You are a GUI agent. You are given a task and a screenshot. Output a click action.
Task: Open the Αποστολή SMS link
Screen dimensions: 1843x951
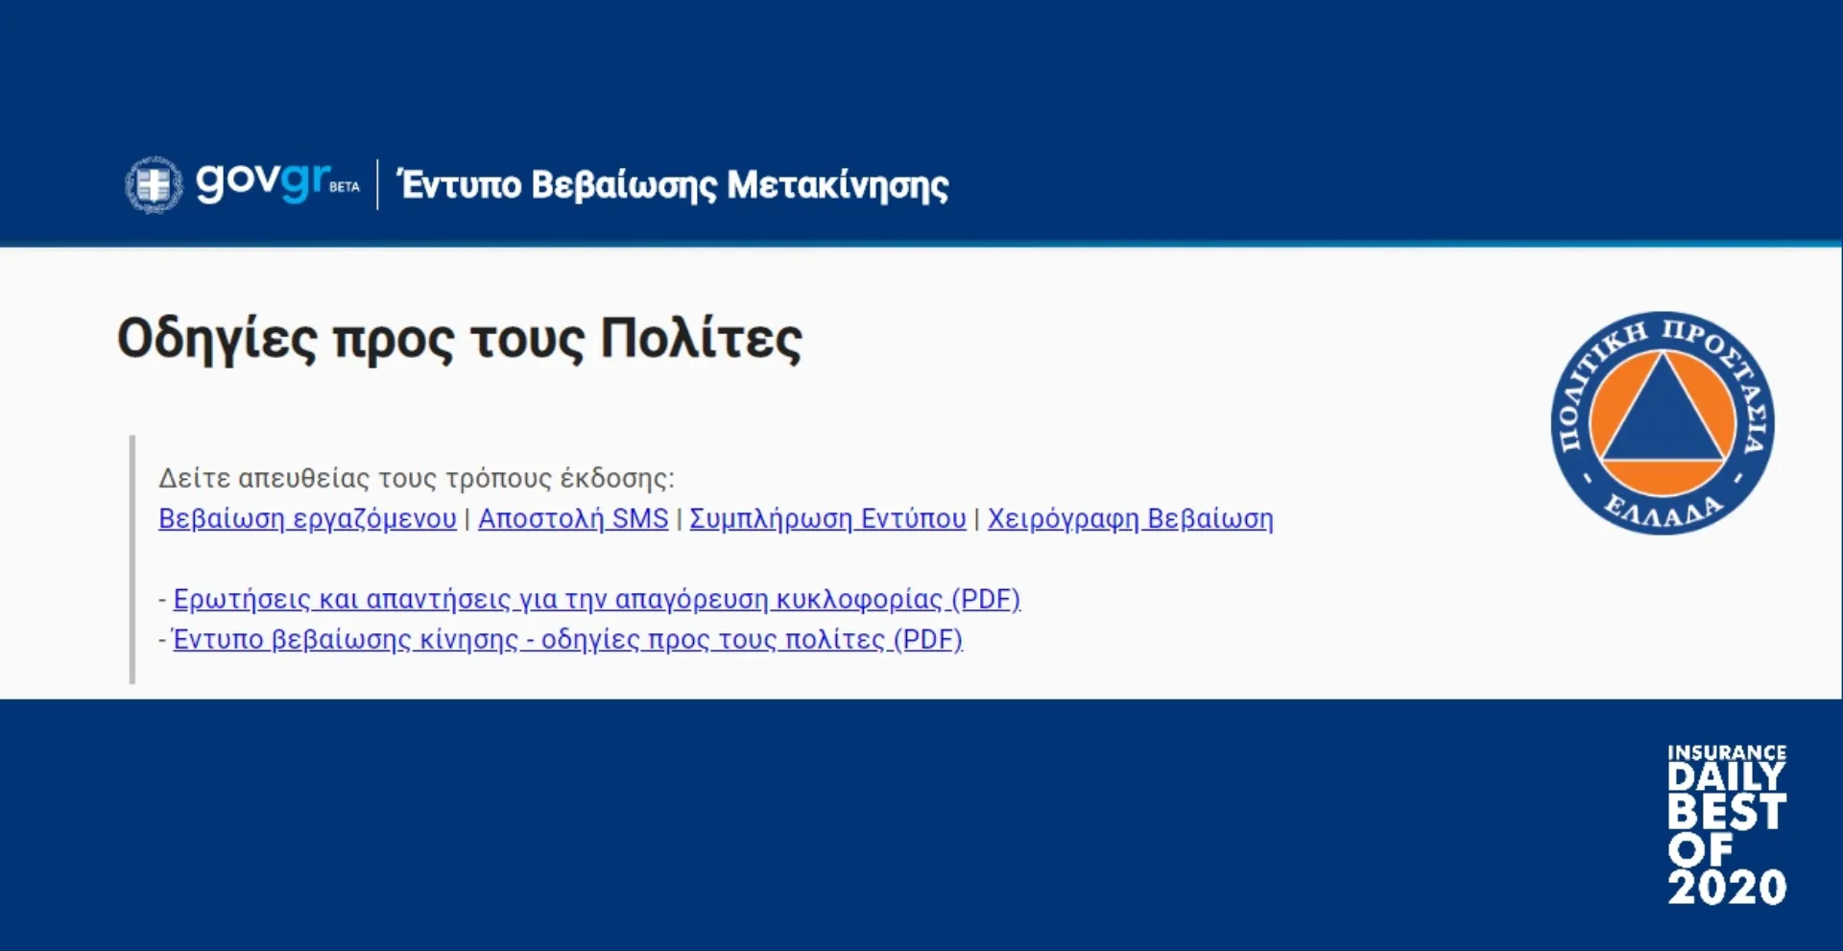coord(572,518)
